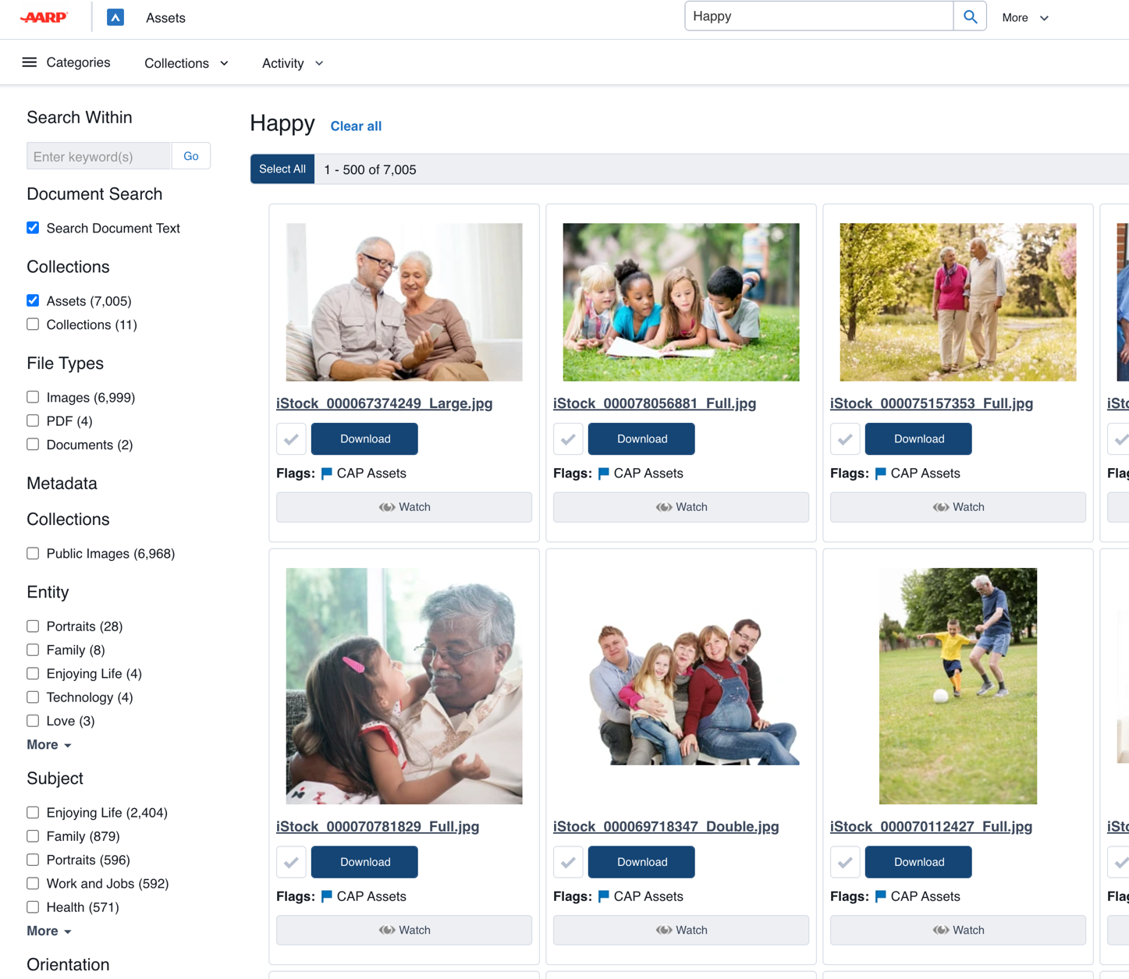
Task: Download iStock_000070781829_Full.jpg
Action: pyautogui.click(x=364, y=862)
